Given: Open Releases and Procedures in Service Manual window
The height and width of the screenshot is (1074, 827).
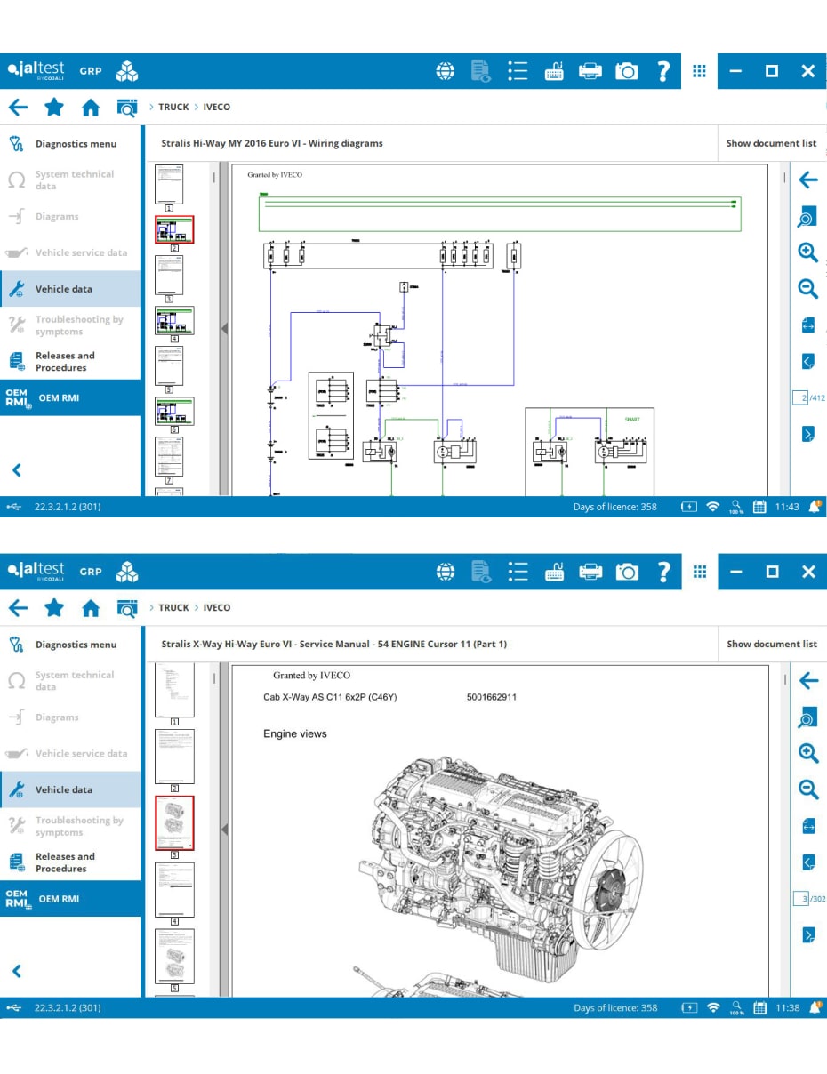Looking at the screenshot, I should [70, 862].
